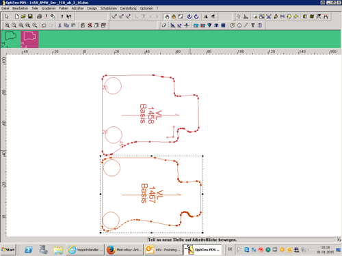This screenshot has width=342, height=256.
Task: Rotate piece clockwise icon
Action: (x=196, y=16)
